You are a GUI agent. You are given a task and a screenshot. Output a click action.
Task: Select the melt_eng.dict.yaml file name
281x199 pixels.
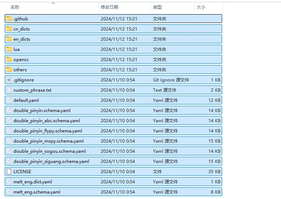coord(33,182)
